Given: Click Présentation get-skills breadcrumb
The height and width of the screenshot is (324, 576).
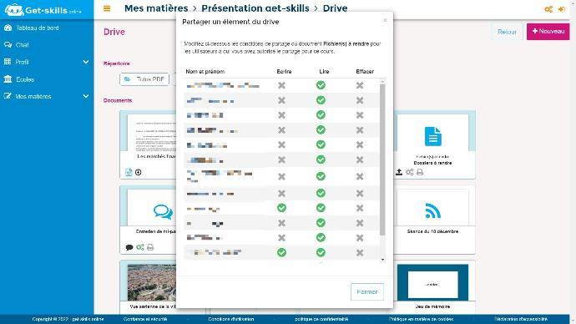Looking at the screenshot, I should pyautogui.click(x=255, y=8).
